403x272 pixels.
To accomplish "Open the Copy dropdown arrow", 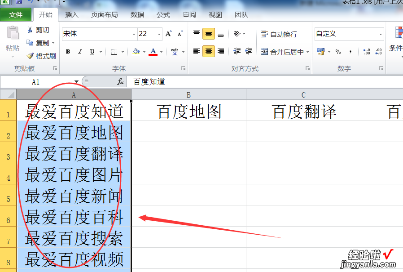I will point(53,43).
